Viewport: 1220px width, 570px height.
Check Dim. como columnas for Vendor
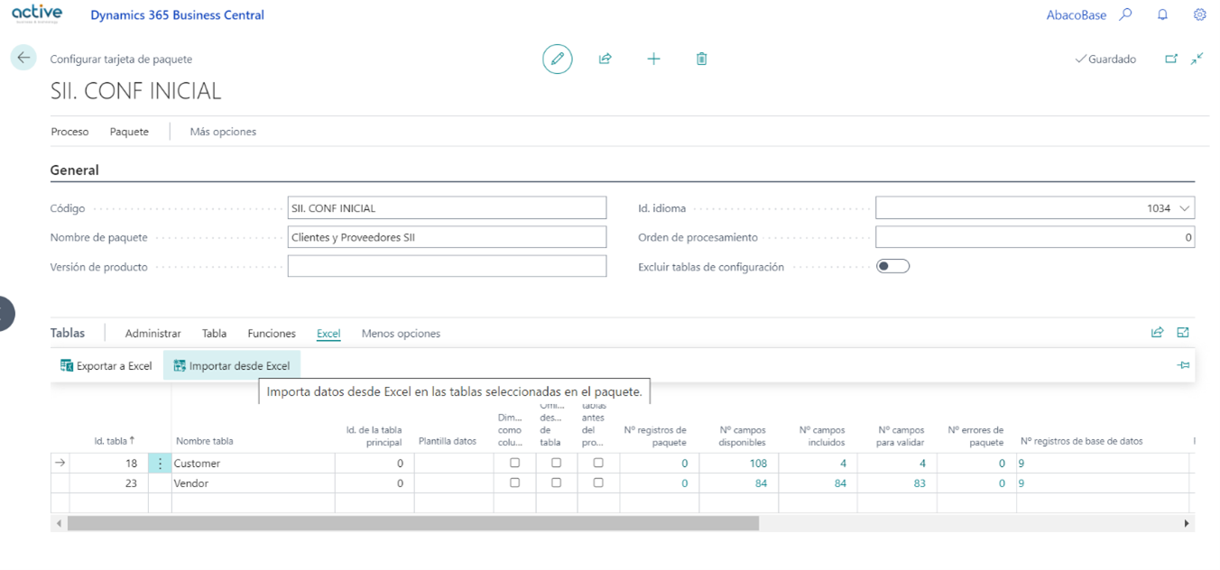click(x=514, y=483)
